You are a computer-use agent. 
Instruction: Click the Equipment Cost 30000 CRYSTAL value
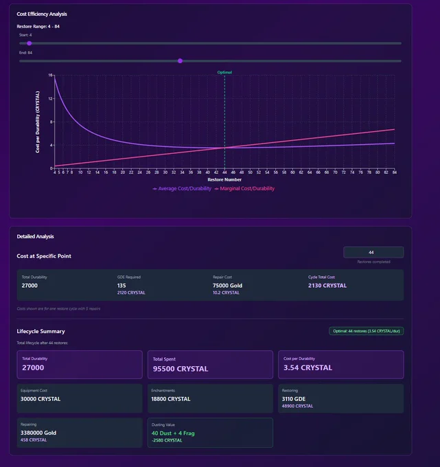(40, 399)
